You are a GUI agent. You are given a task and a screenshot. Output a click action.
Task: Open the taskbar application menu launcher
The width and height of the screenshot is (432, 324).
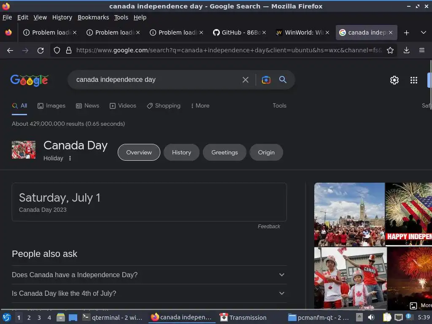pos(7,318)
